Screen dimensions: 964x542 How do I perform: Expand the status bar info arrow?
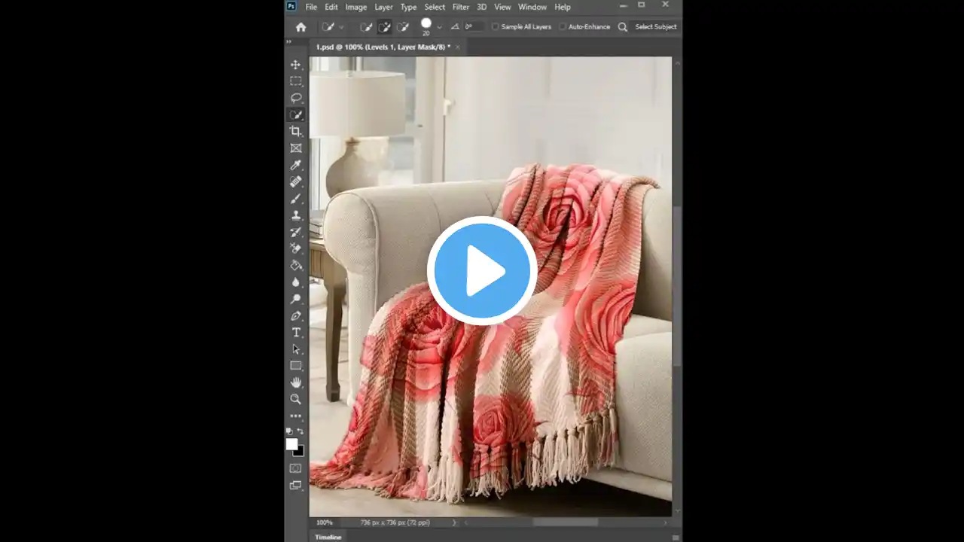(x=453, y=522)
